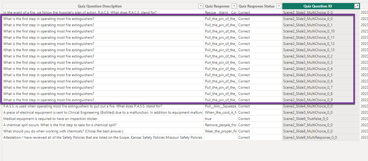Image resolution: width=368 pixels, height=161 pixels.
Task: Click fire extinguisher question in Slide3_MultiChoice_0_0 row
Action: coord(103,19)
